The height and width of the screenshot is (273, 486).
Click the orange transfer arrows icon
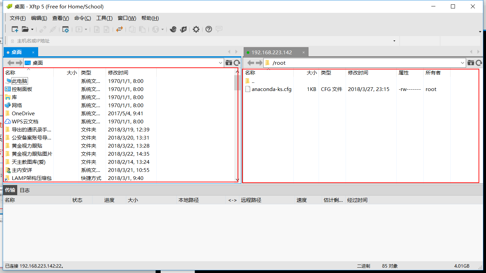click(119, 29)
